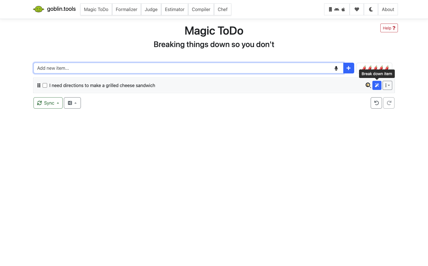Switch to the Formalizer tool
The height and width of the screenshot is (266, 428).
(127, 9)
